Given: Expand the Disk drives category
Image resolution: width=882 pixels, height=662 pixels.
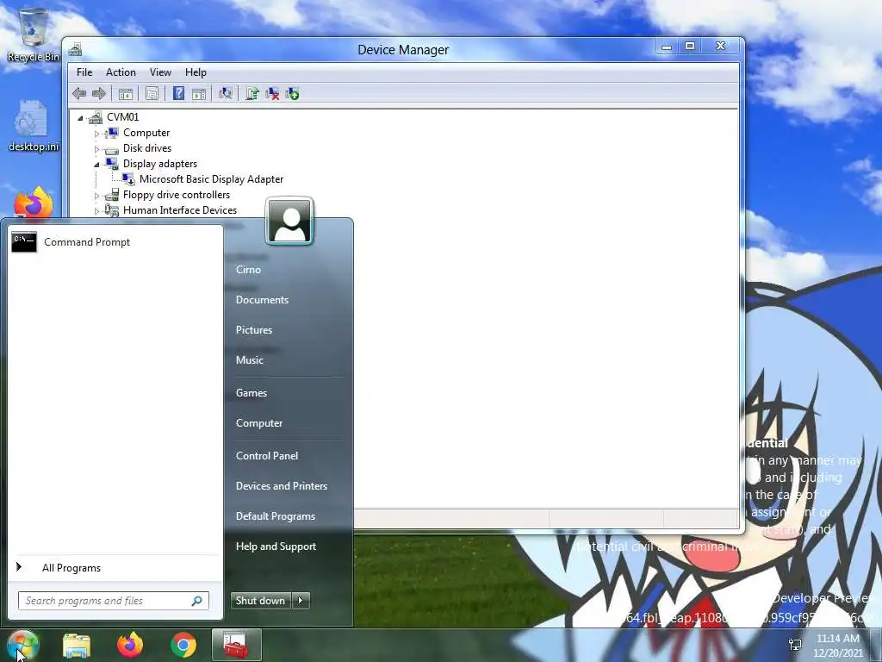Looking at the screenshot, I should (96, 149).
